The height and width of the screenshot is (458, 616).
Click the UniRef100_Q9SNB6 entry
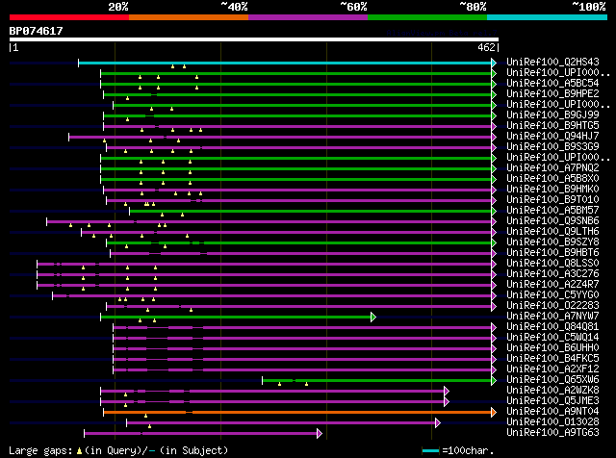pyautogui.click(x=552, y=221)
